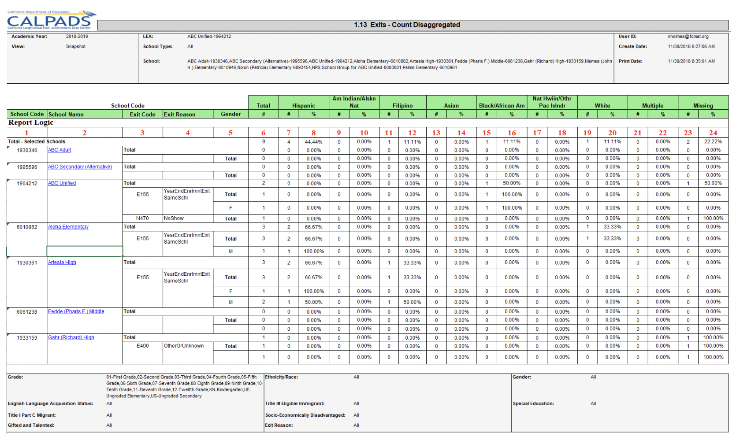Click the user ID nholmes@fcmat.org
Screen dimensions: 736x444
(688, 37)
